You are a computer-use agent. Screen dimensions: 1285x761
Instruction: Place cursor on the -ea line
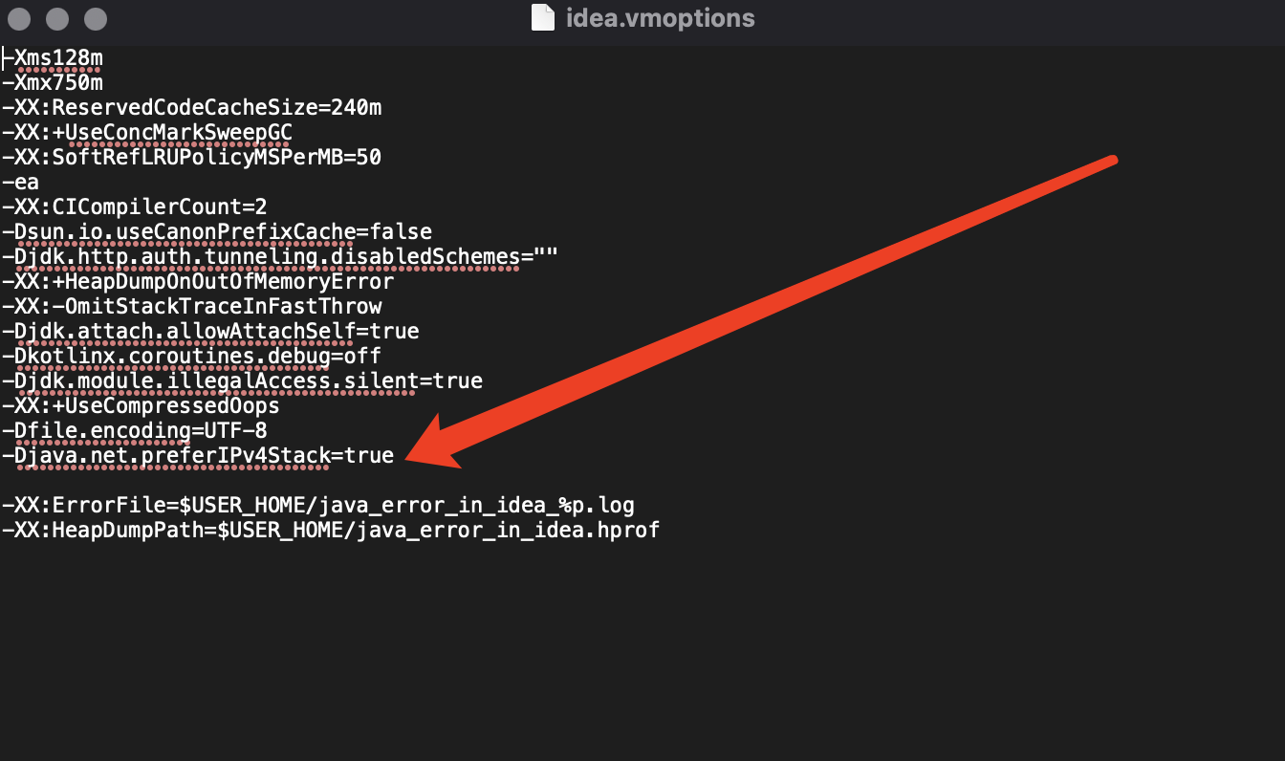tap(21, 183)
